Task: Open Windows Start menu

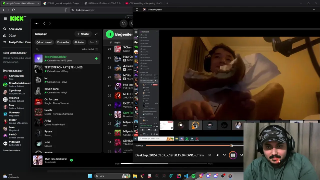Action: pyautogui.click(x=90, y=176)
